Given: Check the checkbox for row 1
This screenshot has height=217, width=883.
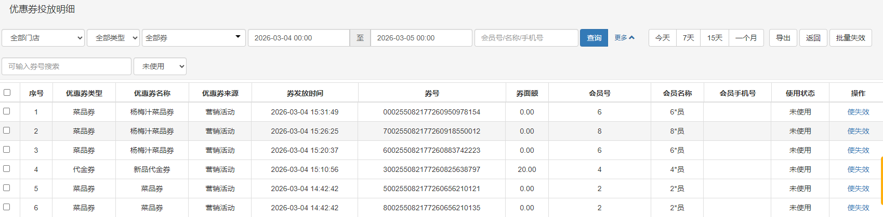Looking at the screenshot, I should click(7, 111).
